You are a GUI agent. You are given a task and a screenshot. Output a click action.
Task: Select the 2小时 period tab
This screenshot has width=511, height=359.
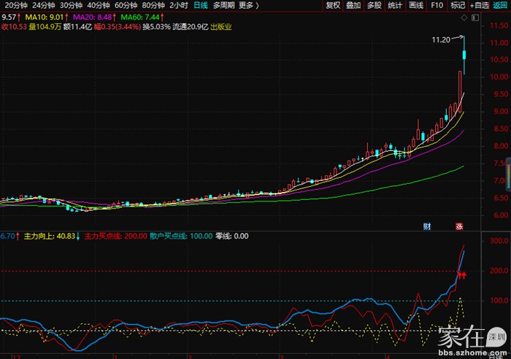pyautogui.click(x=179, y=5)
